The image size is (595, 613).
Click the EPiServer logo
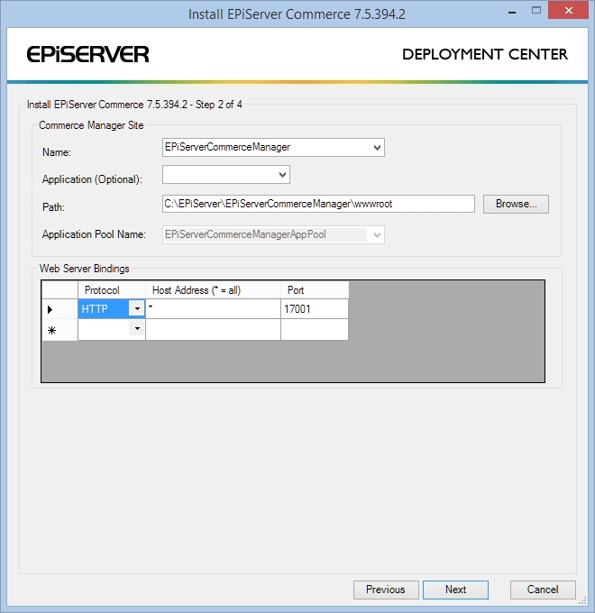click(x=88, y=54)
